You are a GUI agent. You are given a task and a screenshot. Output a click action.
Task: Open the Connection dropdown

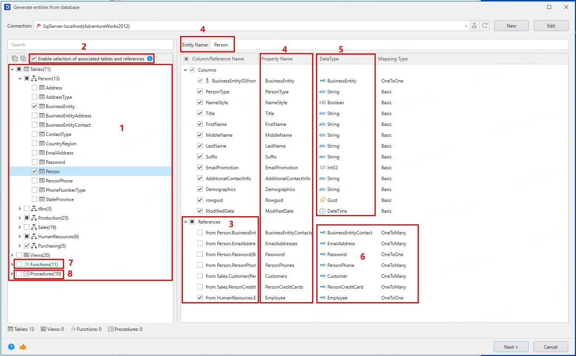tap(466, 26)
